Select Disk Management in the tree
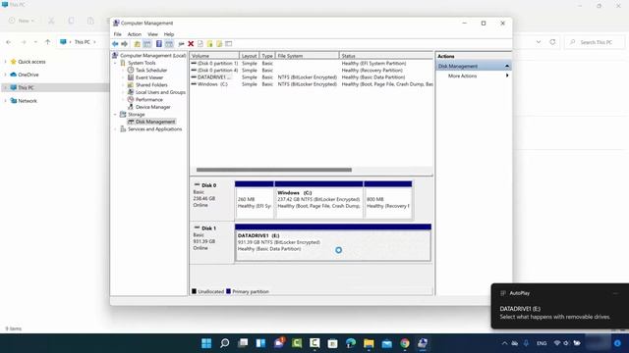 [x=155, y=122]
